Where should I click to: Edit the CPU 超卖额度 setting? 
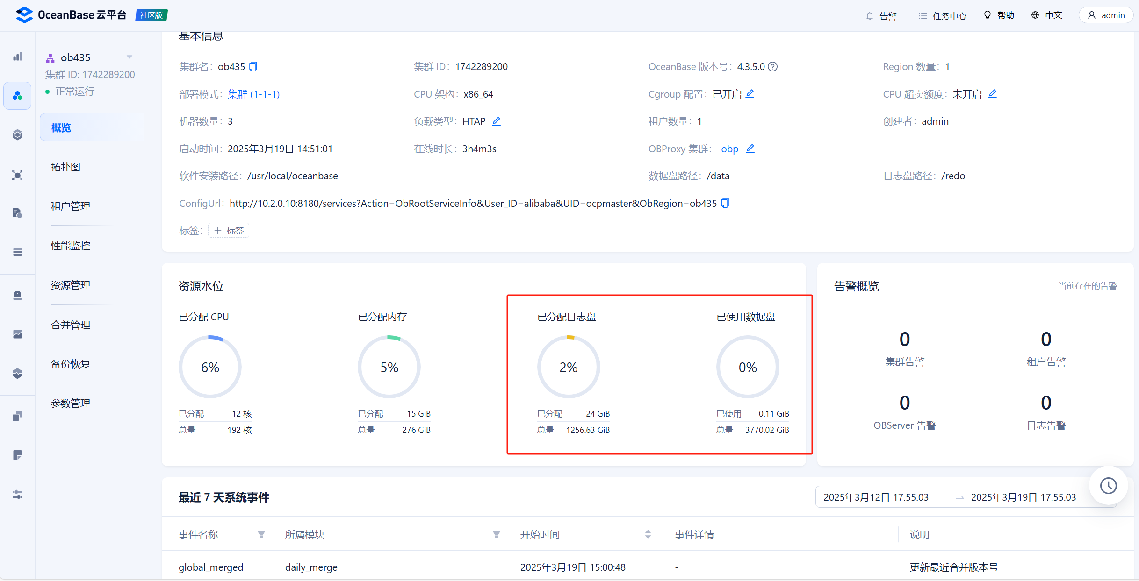(x=992, y=94)
